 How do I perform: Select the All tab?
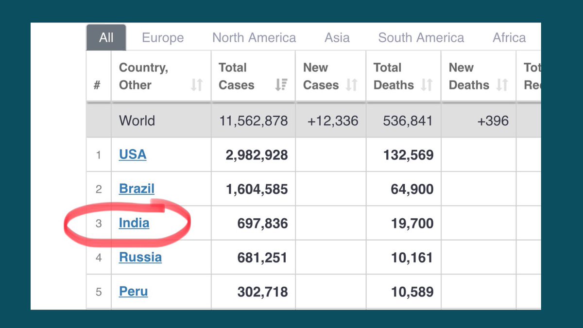[106, 38]
